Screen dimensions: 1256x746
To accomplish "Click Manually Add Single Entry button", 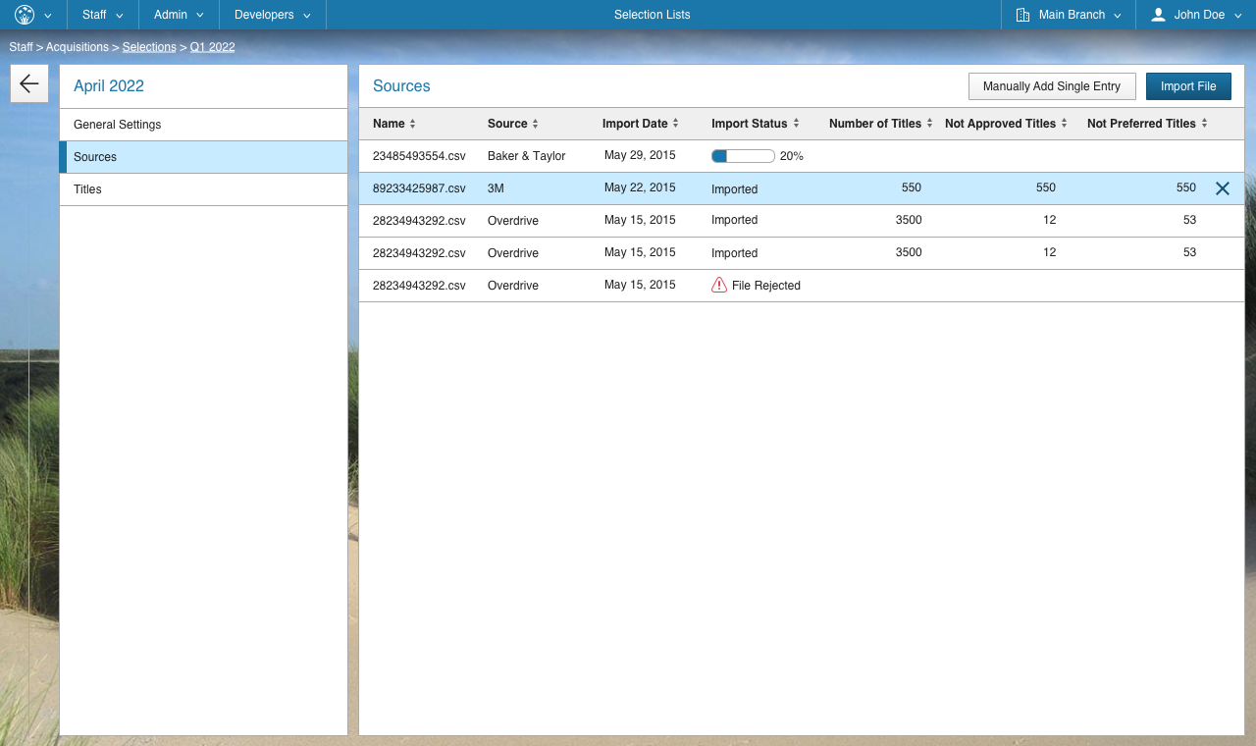I will 1051,86.
